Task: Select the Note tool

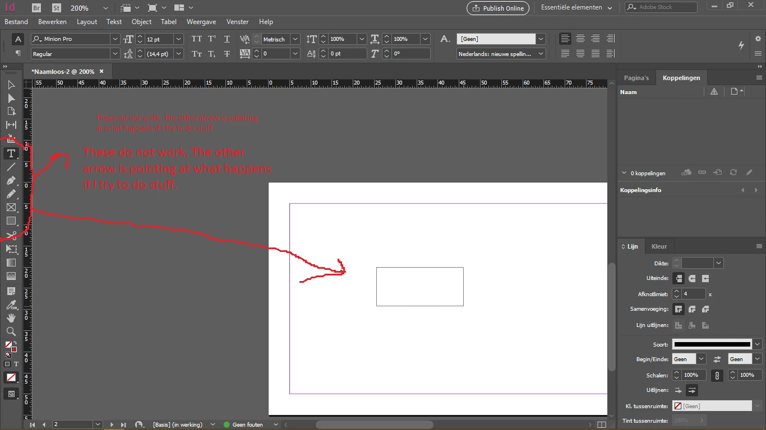Action: (11, 292)
